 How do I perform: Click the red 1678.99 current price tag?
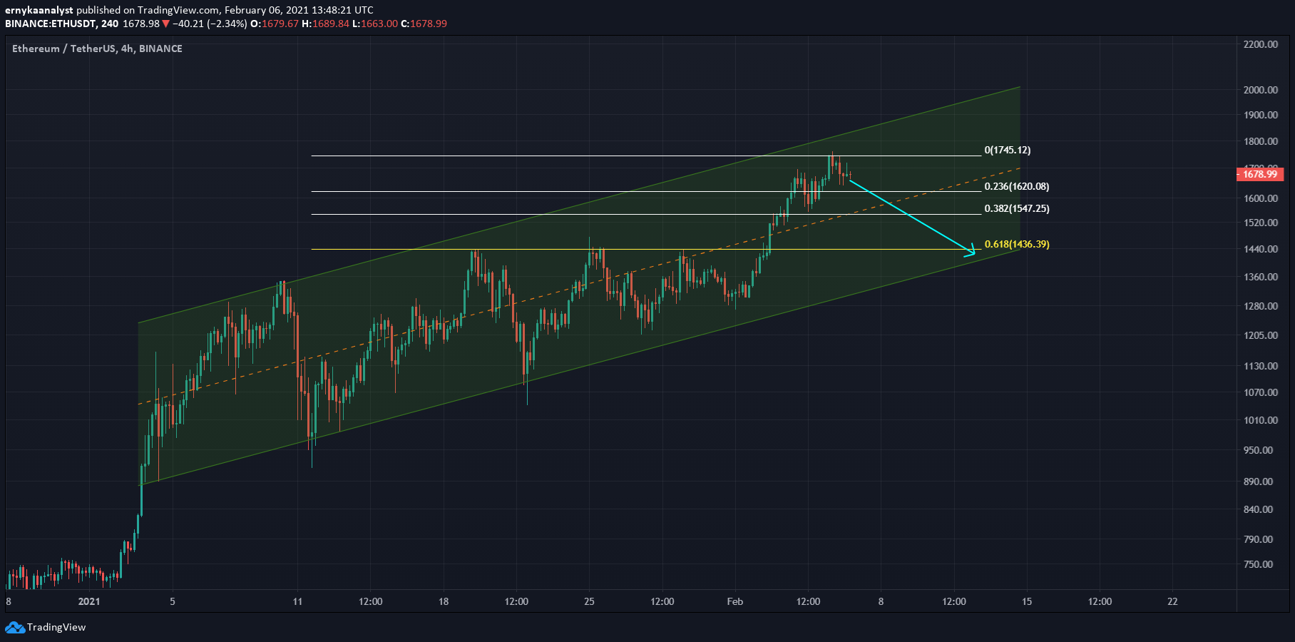tap(1259, 174)
